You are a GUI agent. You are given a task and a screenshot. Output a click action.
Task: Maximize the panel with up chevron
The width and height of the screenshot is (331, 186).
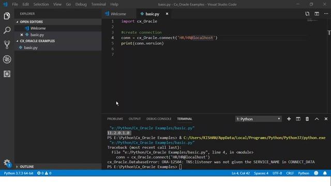(317, 119)
